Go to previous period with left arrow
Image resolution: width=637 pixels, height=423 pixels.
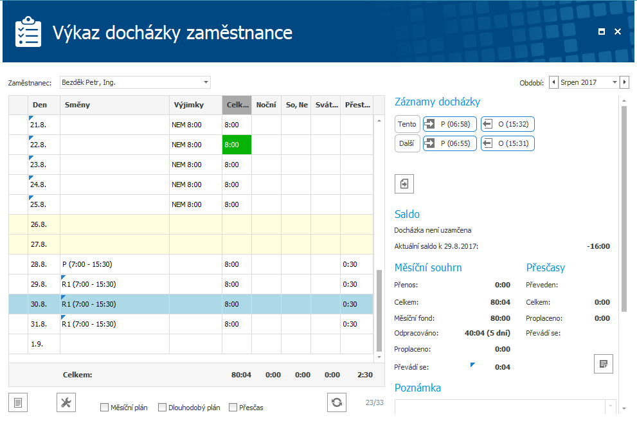point(553,82)
